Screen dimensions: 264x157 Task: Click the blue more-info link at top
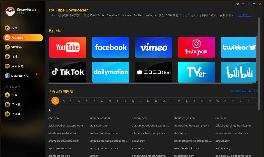[x=245, y=15]
